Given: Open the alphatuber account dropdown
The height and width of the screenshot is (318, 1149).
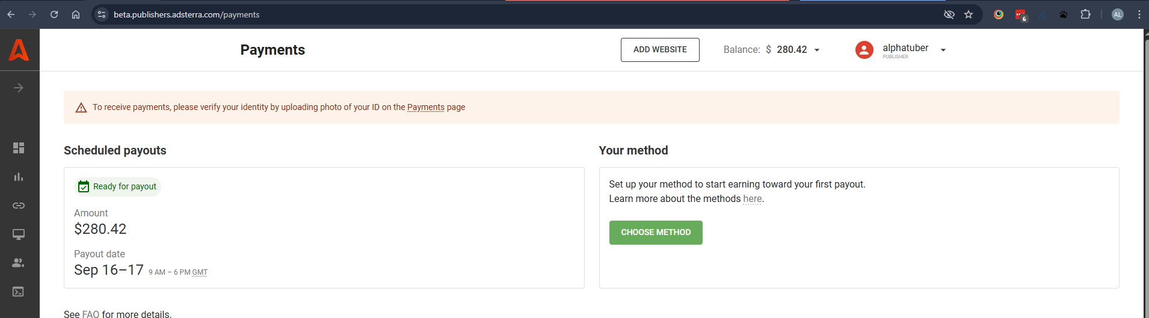Looking at the screenshot, I should [943, 50].
